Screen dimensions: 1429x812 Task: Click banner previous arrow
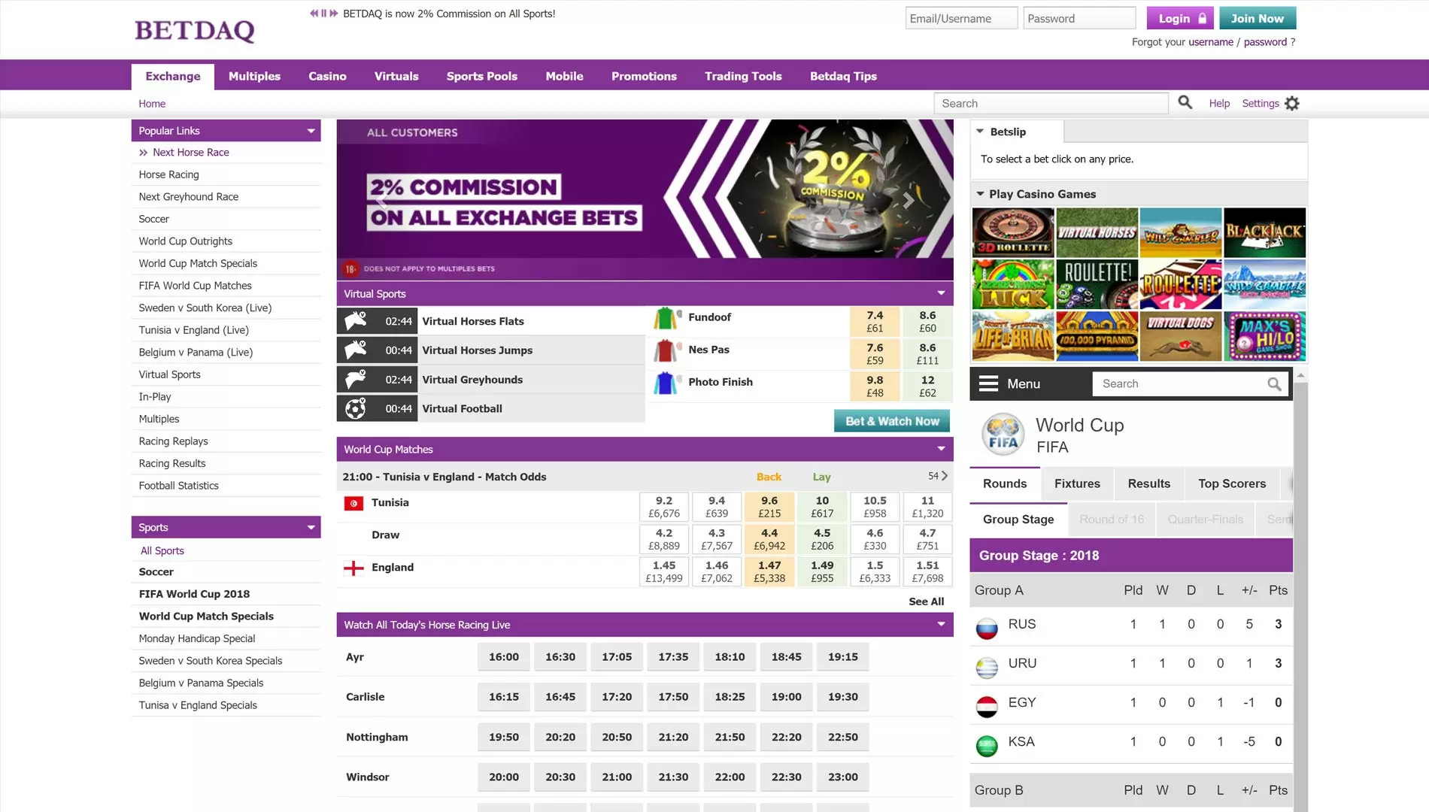381,200
